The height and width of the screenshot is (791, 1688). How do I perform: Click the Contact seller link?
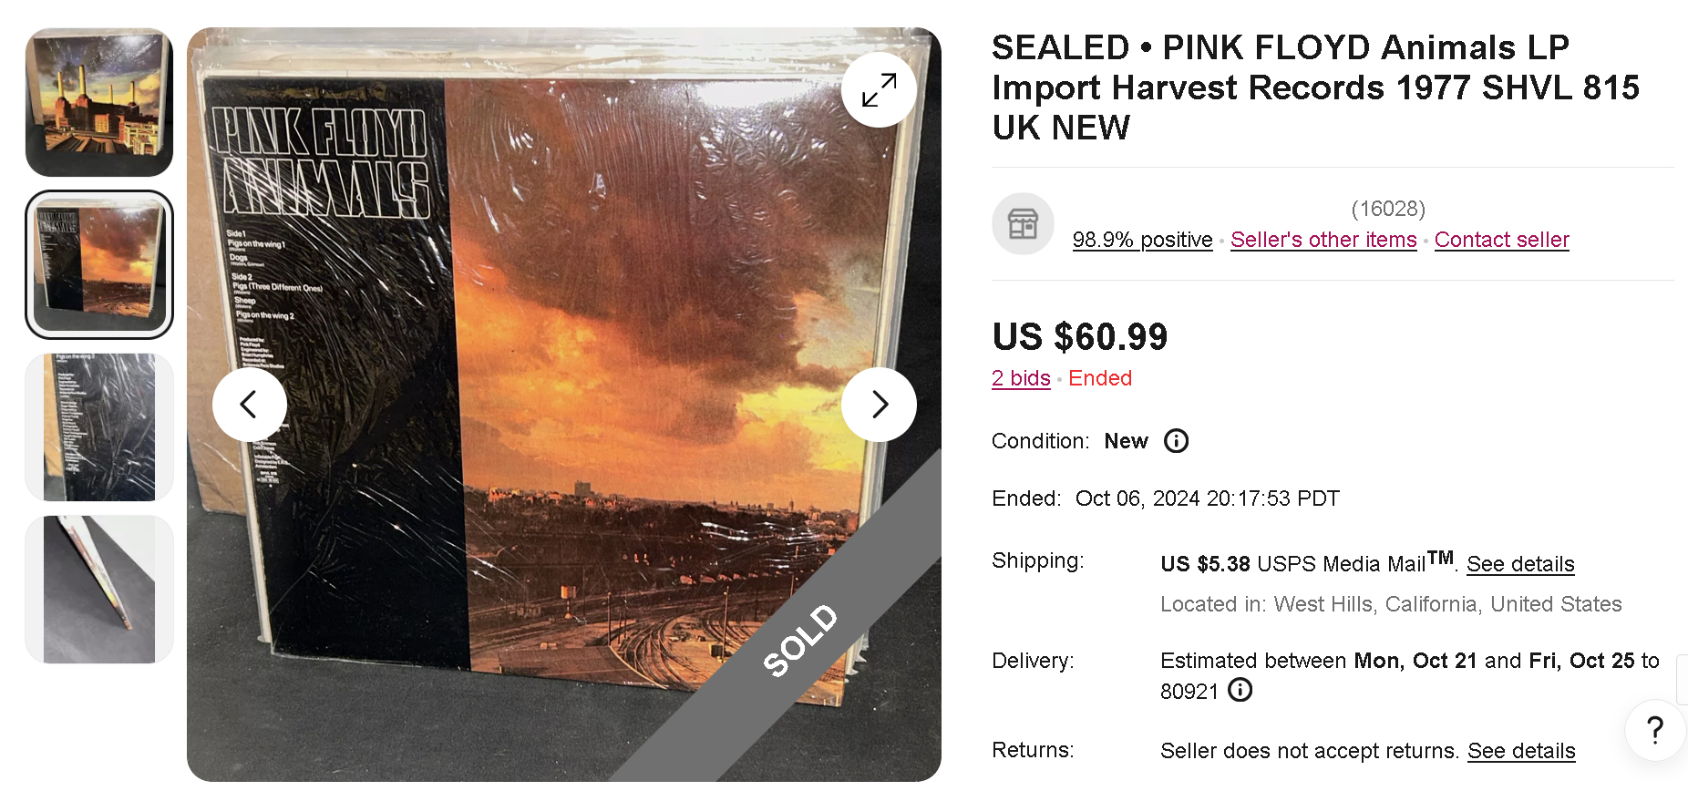(x=1501, y=240)
